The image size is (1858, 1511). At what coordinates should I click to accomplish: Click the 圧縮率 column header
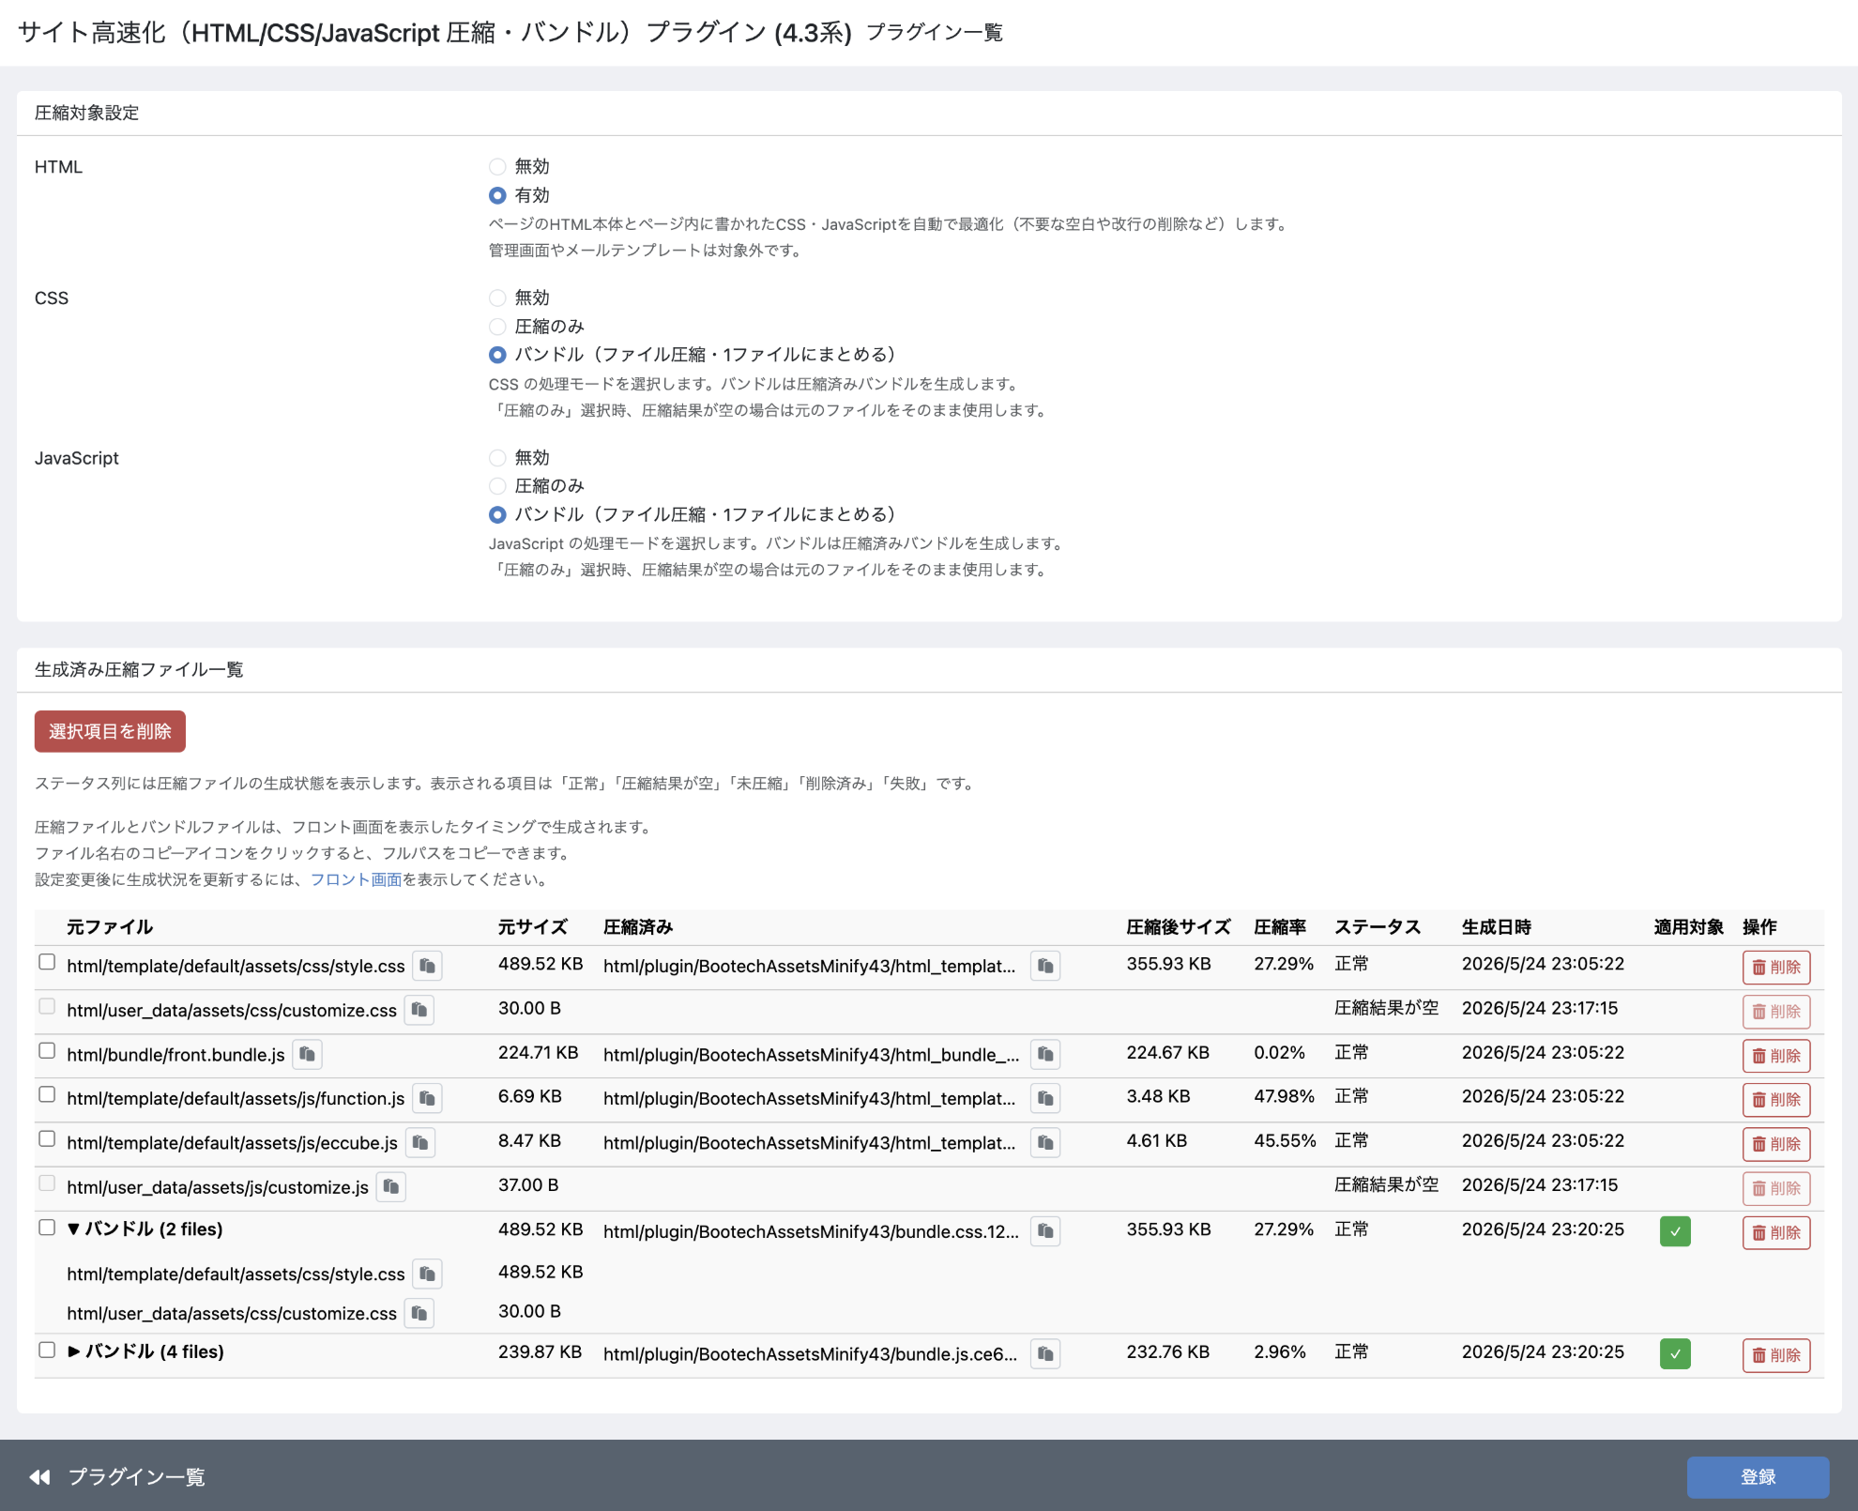click(x=1280, y=927)
